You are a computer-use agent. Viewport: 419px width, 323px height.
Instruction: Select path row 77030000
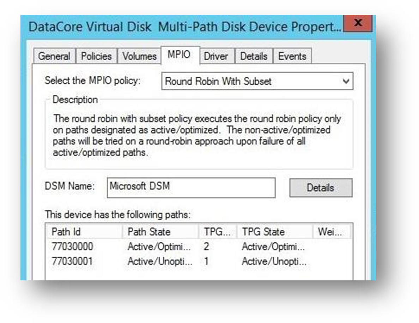point(73,247)
